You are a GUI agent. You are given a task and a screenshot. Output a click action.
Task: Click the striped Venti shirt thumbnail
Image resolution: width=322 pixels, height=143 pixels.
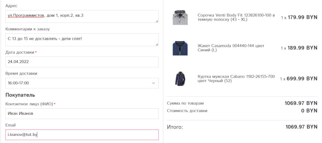[x=180, y=17]
